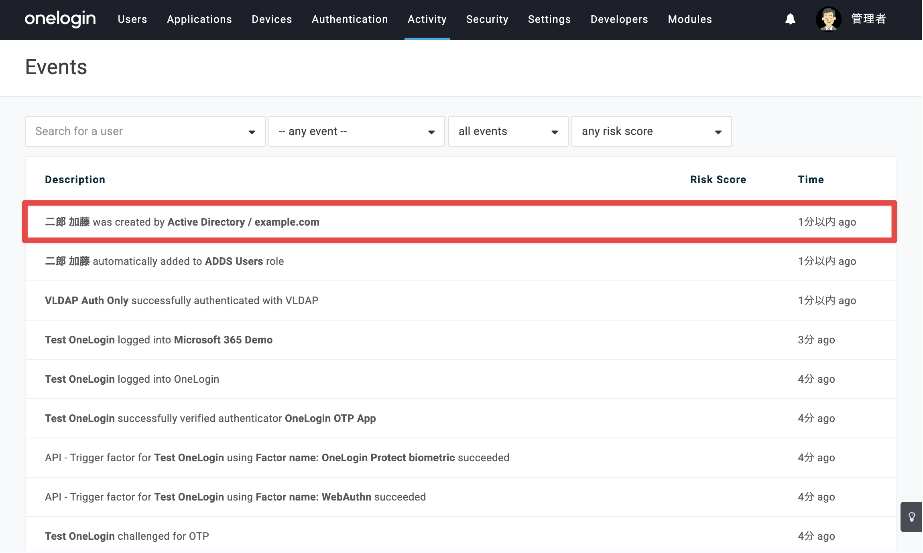Screen dimensions: 923x553
Task: Open the any risk score dropdown
Action: 651,131
